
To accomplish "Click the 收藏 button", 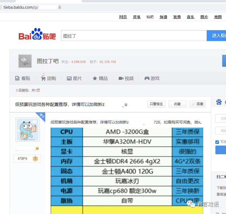I will (177, 104).
